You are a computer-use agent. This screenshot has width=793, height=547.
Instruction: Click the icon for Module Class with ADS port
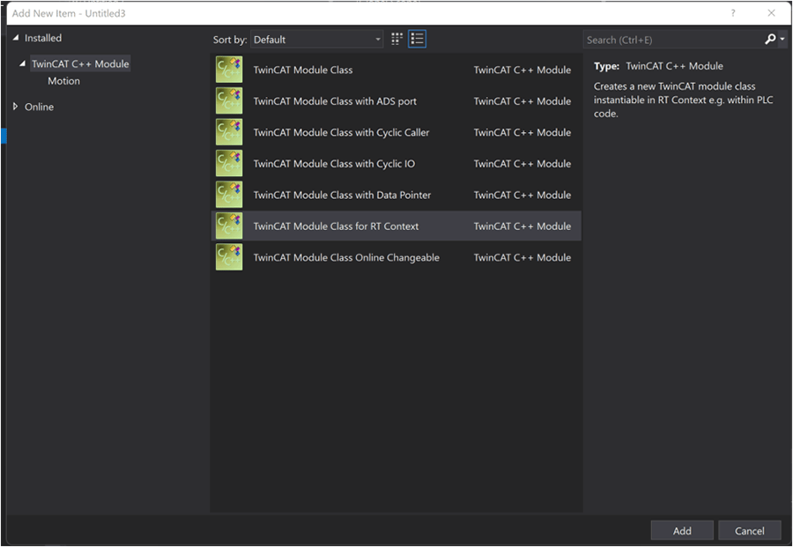pyautogui.click(x=229, y=101)
